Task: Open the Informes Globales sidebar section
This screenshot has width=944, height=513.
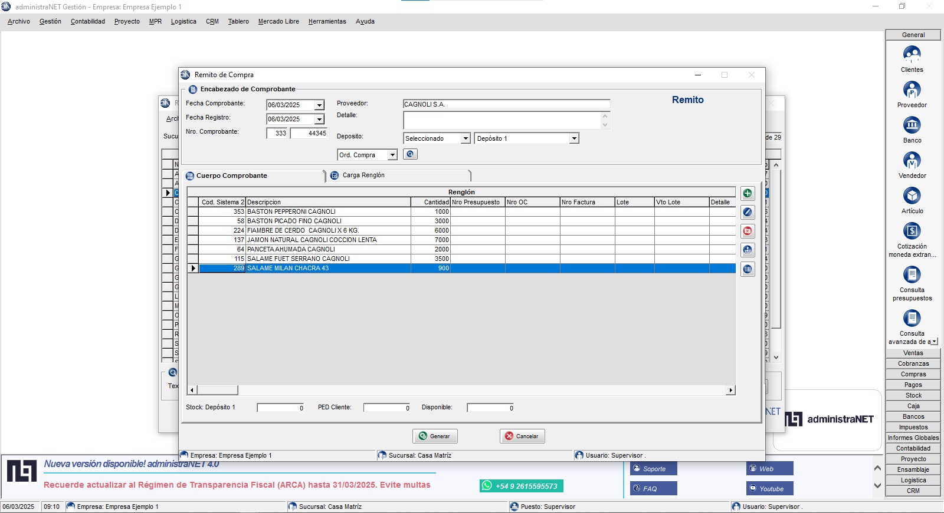Action: 913,438
